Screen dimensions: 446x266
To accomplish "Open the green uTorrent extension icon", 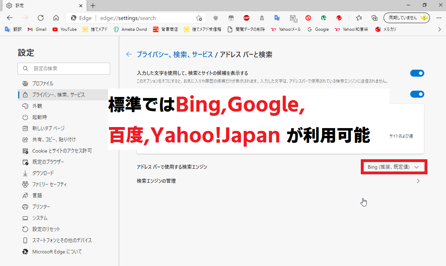I will coord(324,18).
